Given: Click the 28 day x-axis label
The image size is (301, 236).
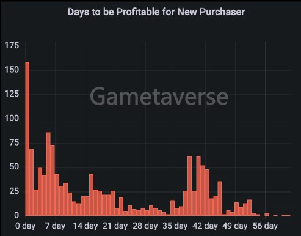Looking at the screenshot, I should 145,226.
